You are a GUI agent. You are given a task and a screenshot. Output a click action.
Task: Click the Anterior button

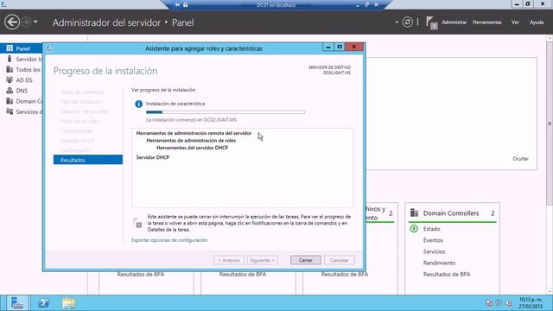point(229,260)
